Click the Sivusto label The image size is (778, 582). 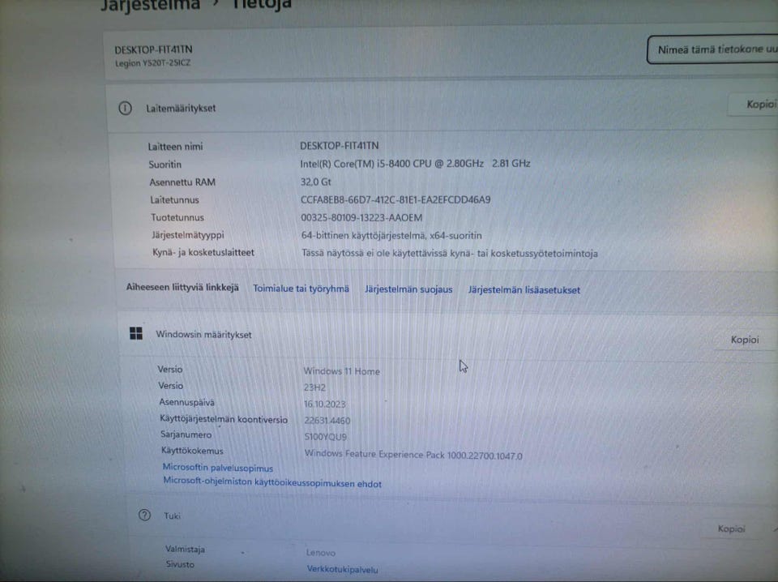[x=180, y=564]
